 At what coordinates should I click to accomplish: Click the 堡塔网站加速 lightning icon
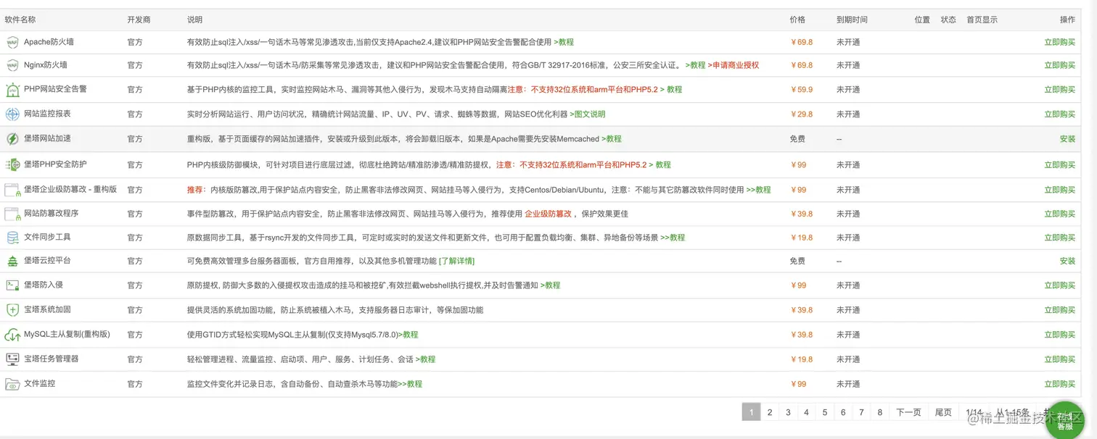(x=12, y=139)
